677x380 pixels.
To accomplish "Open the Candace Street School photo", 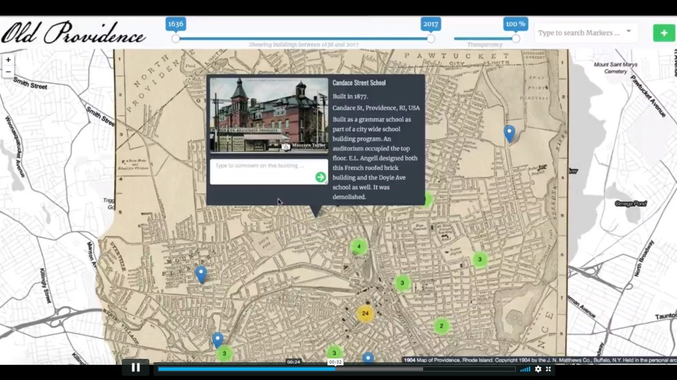I will (268, 115).
